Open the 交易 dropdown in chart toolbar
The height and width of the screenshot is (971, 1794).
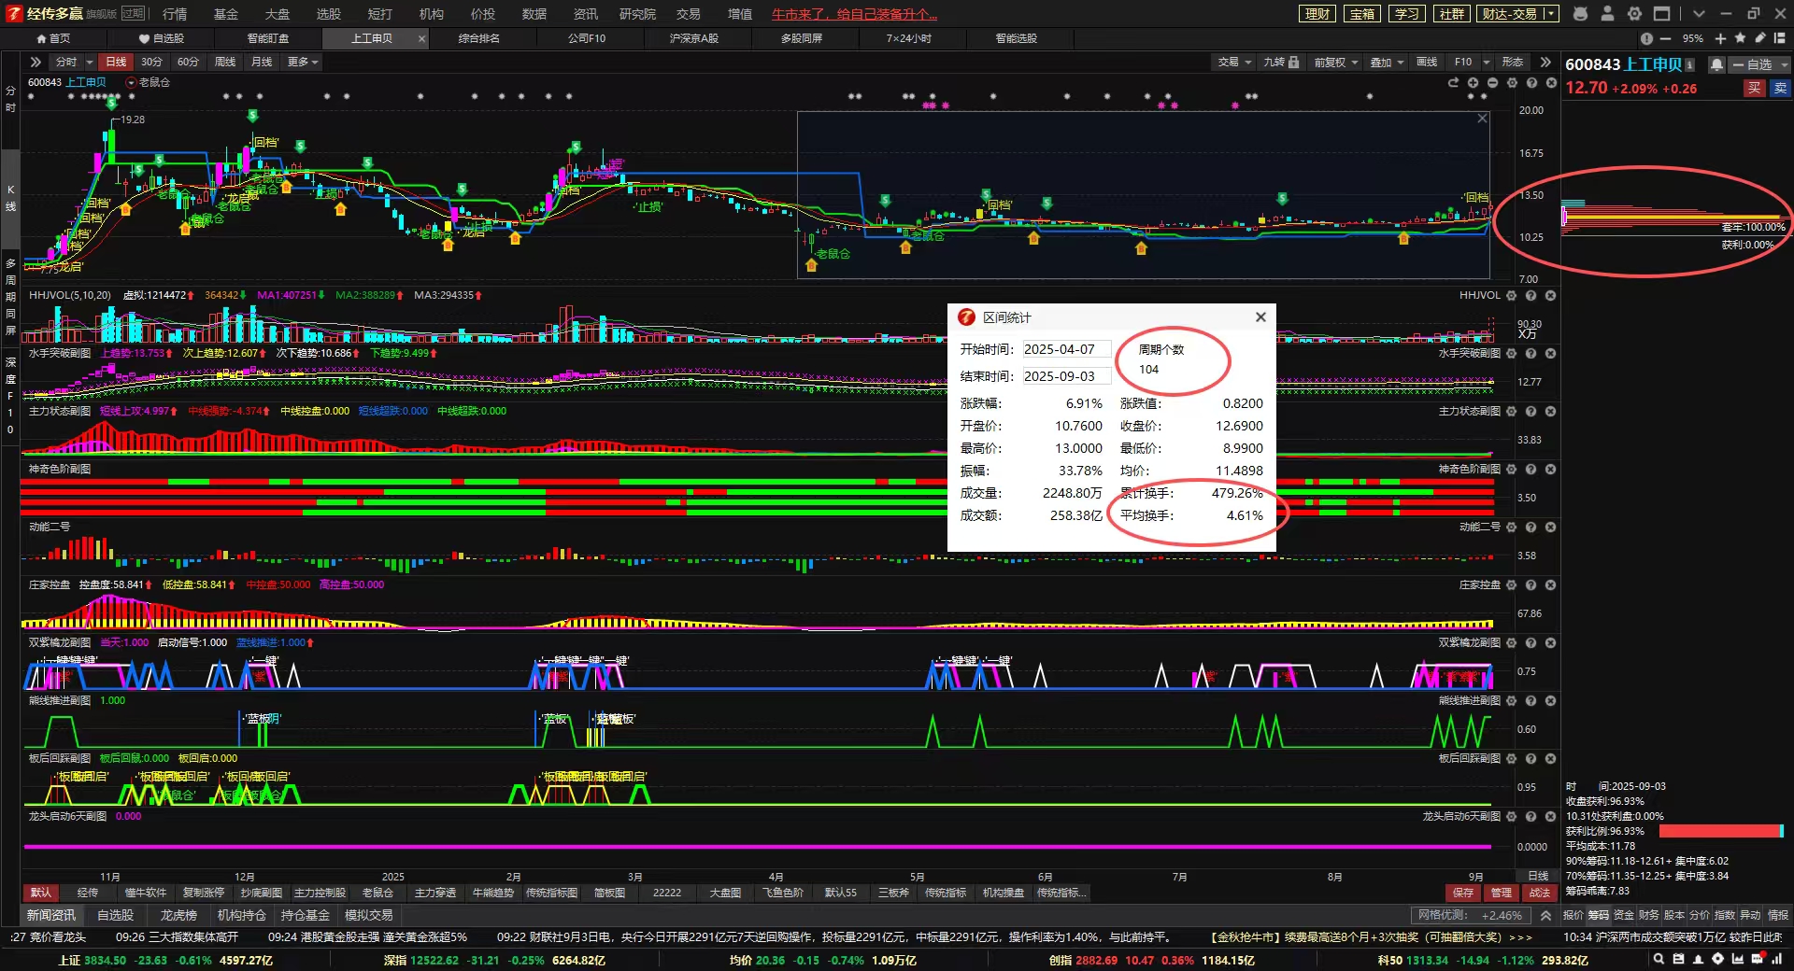[1234, 62]
